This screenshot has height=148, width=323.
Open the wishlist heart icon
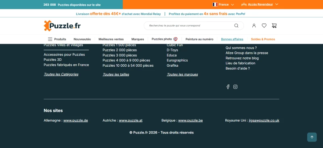pos(264,25)
